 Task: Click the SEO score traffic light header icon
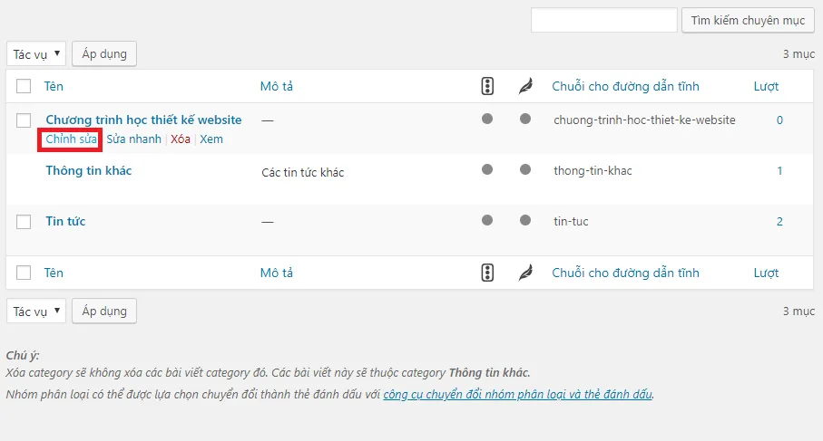487,86
